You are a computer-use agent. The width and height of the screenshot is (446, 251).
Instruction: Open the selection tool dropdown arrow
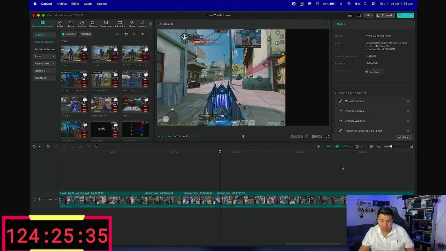pyautogui.click(x=40, y=146)
